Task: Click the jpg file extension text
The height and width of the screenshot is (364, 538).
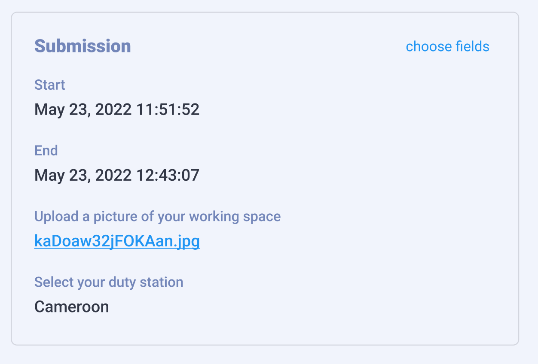Action: pos(188,241)
